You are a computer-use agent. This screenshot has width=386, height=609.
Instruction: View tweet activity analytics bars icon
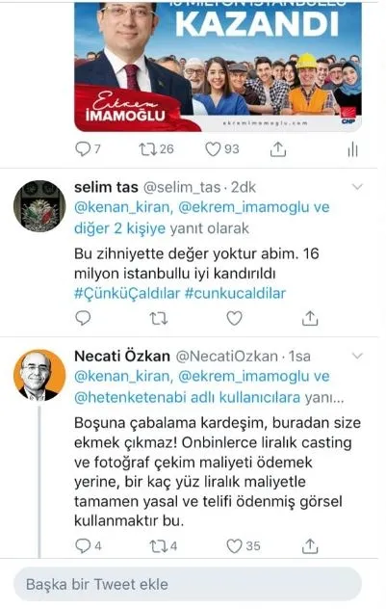(x=352, y=149)
